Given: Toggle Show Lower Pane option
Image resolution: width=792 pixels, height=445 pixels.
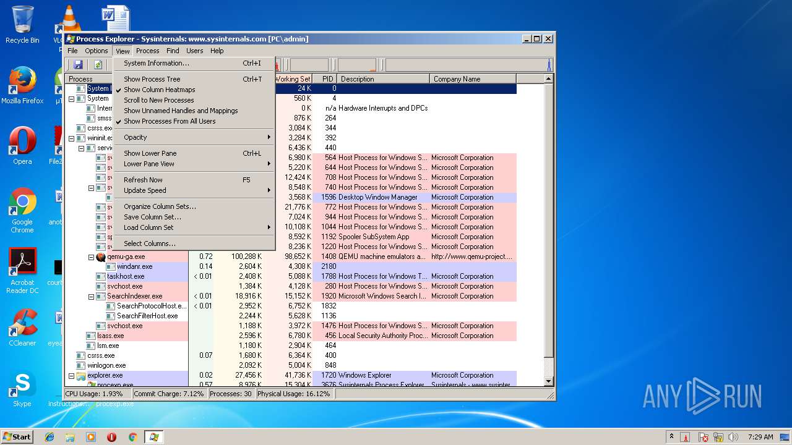Looking at the screenshot, I should click(x=194, y=153).
